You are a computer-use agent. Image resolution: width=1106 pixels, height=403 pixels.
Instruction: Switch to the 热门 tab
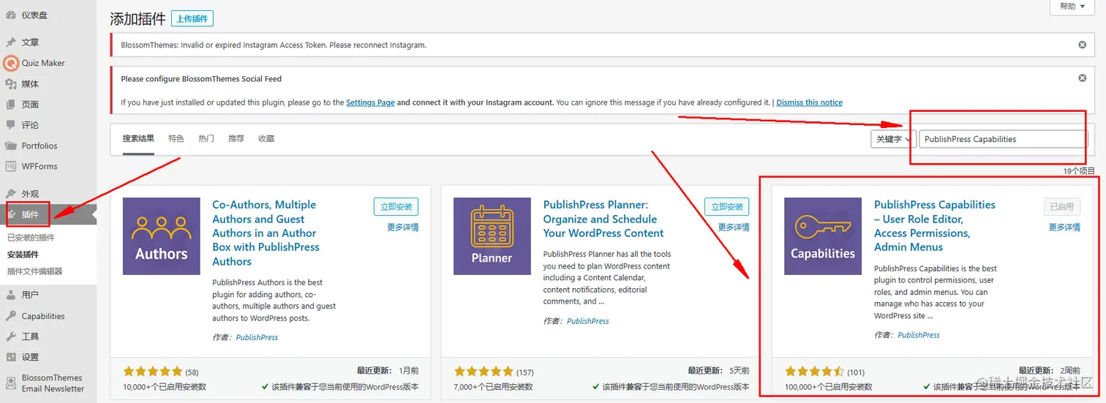click(206, 139)
